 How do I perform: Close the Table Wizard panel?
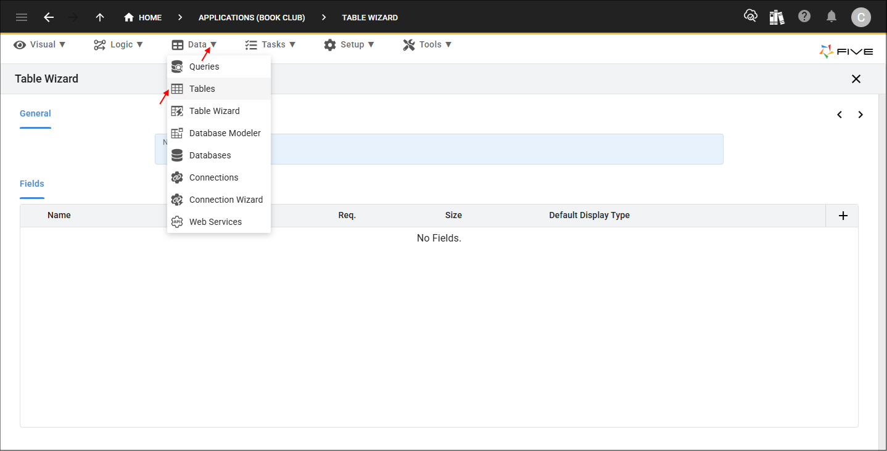tap(856, 79)
